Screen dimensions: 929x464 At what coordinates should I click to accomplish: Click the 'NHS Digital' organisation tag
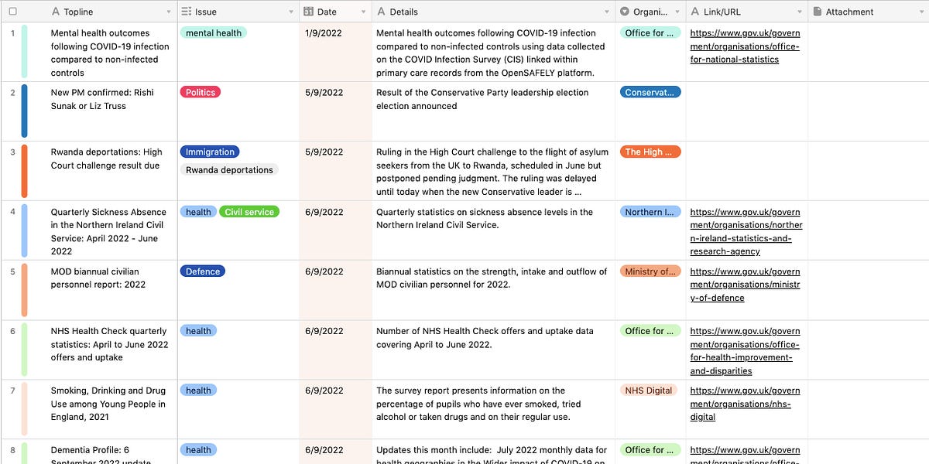click(649, 390)
